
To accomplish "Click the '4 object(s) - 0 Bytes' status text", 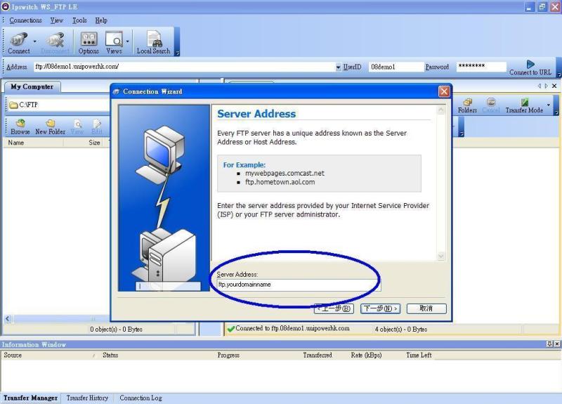I will pyautogui.click(x=401, y=329).
